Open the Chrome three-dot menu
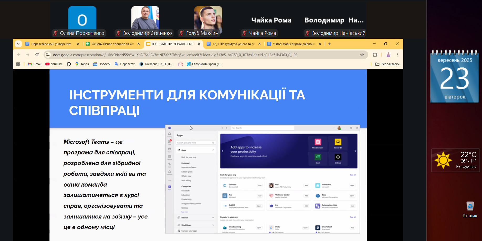This screenshot has height=241, width=482. [x=397, y=55]
